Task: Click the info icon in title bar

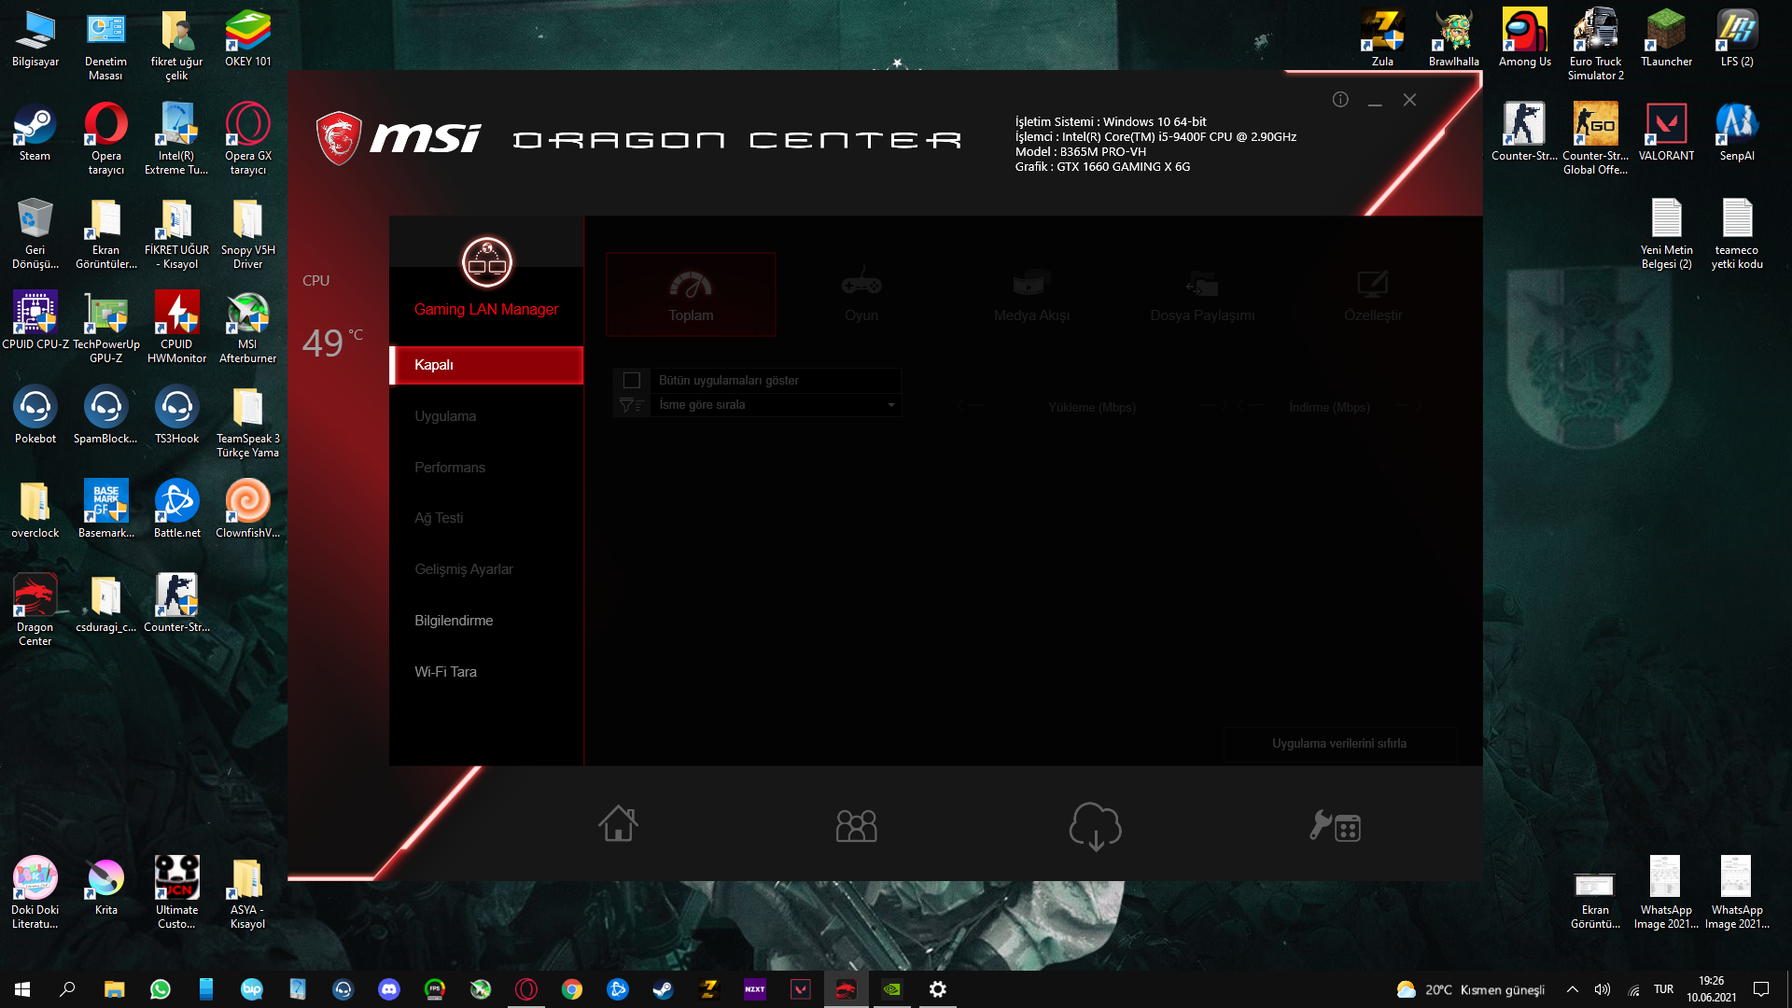Action: (x=1340, y=100)
